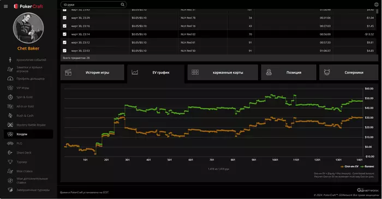
Task: Click the search magnifier in the hand ID field
Action: [123, 4]
